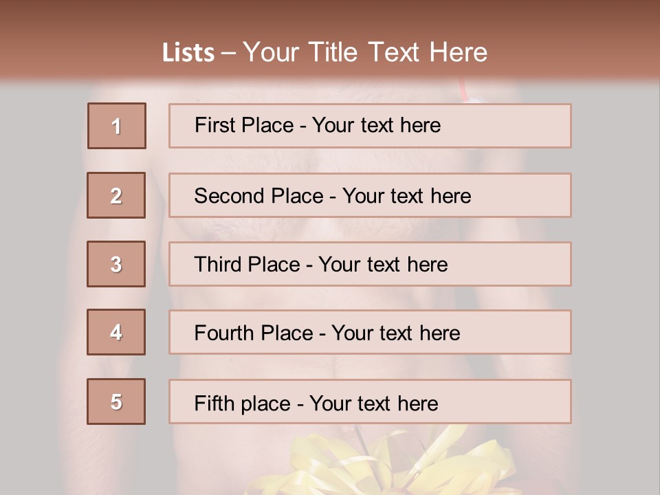Click the Fourth Place text bar

pyautogui.click(x=370, y=332)
